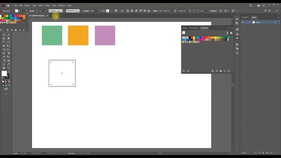Viewport: 281px width, 158px height.
Task: Open the Object menu
Action: (x=27, y=6)
